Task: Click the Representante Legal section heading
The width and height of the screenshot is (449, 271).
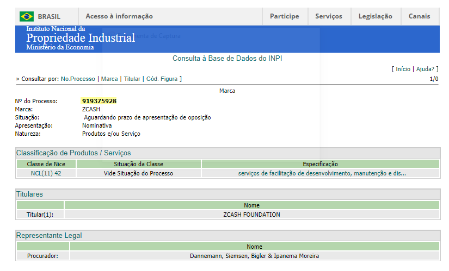Action: (49, 235)
